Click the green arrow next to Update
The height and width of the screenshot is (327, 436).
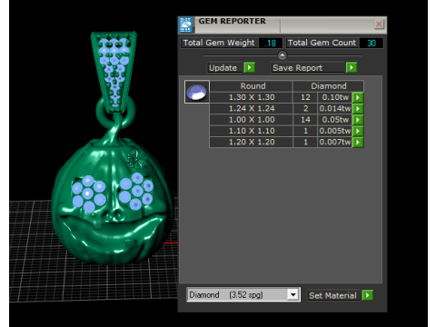(250, 67)
